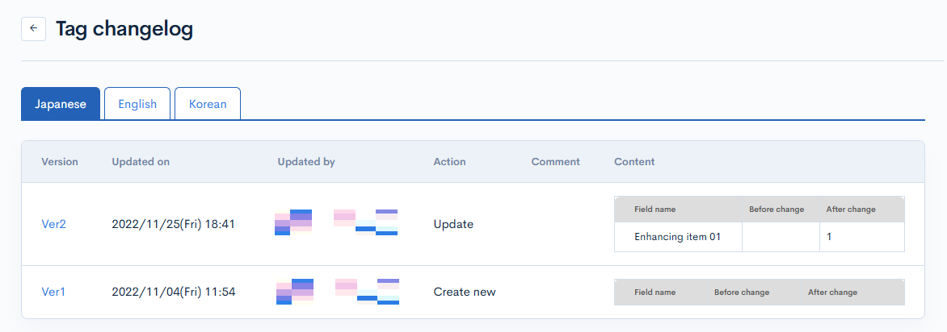Click the Content column header
The height and width of the screenshot is (332, 947).
pos(634,161)
